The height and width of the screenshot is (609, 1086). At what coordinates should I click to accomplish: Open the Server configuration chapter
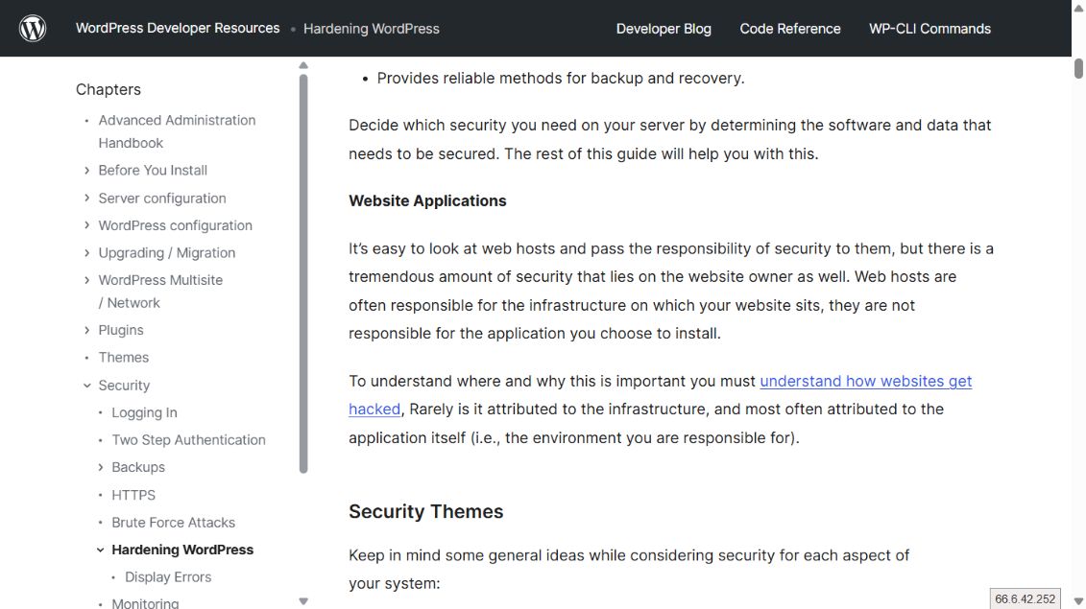click(162, 198)
